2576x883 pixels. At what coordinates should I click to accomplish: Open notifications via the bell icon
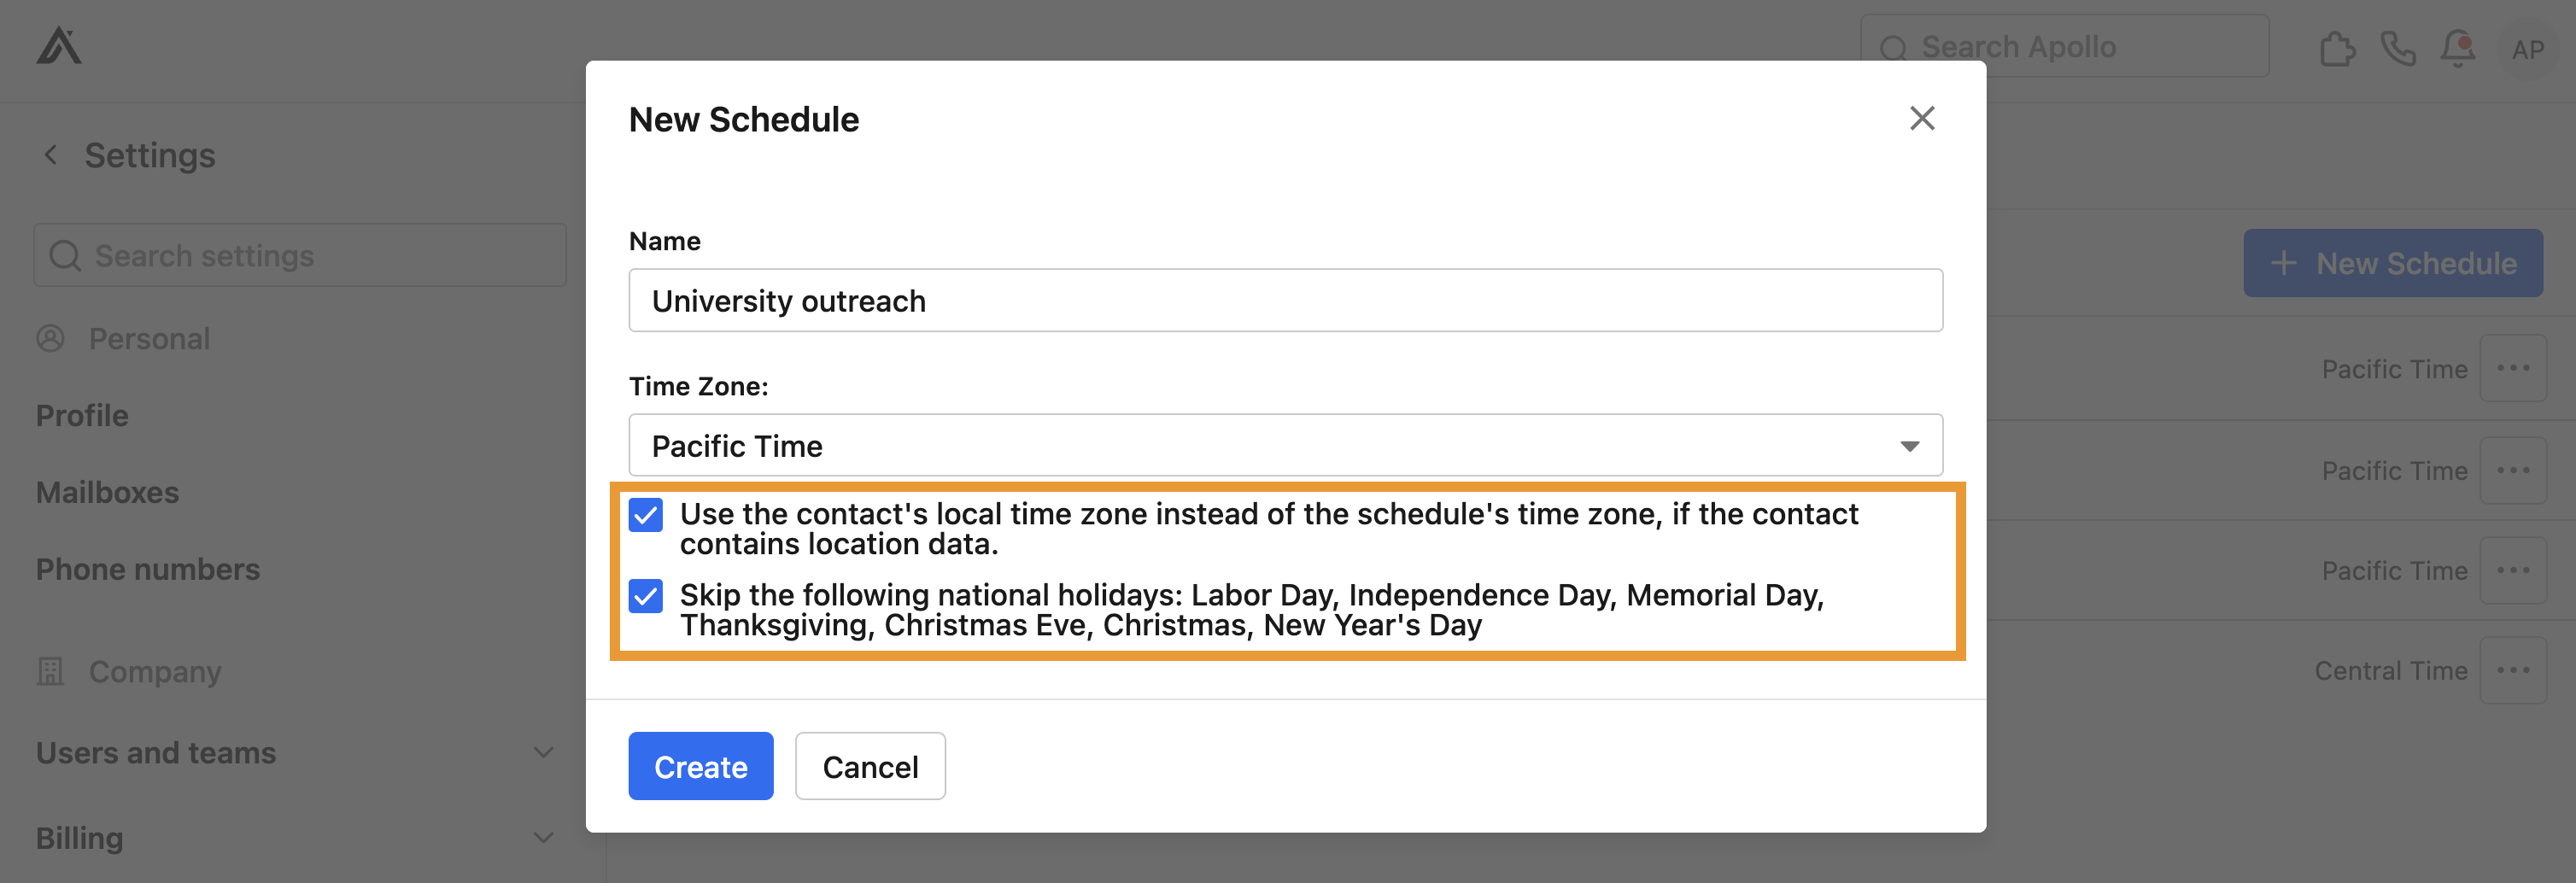2459,46
